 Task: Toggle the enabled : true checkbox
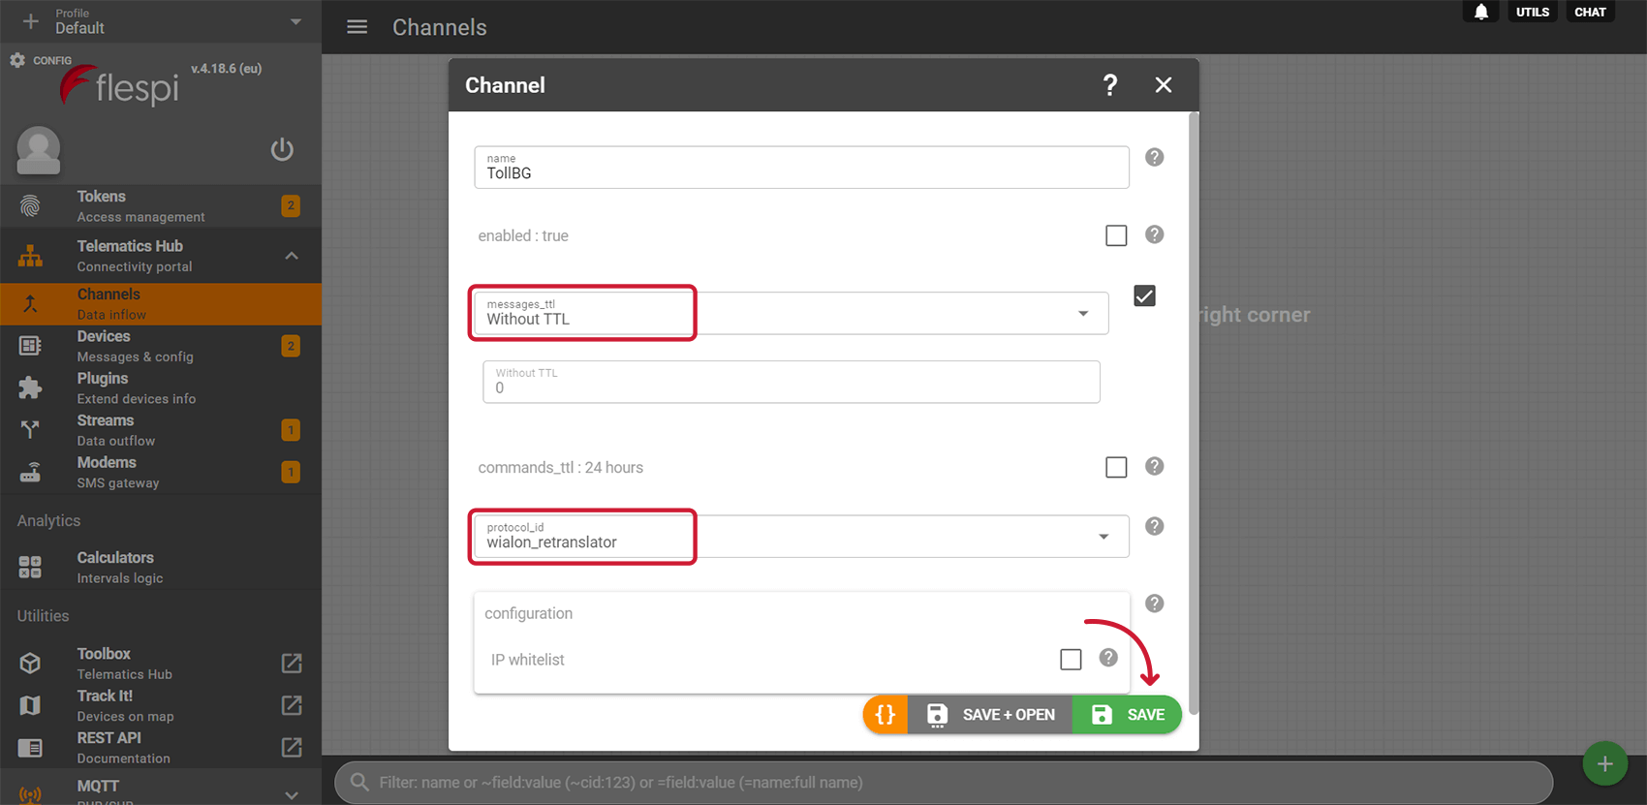(x=1116, y=235)
